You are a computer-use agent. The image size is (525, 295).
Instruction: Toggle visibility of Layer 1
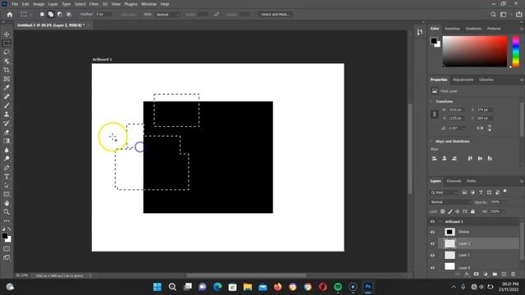pyautogui.click(x=432, y=255)
